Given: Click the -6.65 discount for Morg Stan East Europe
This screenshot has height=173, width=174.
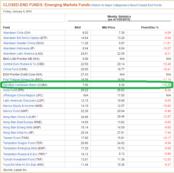Looking at the screenshot, I should 167,122.
